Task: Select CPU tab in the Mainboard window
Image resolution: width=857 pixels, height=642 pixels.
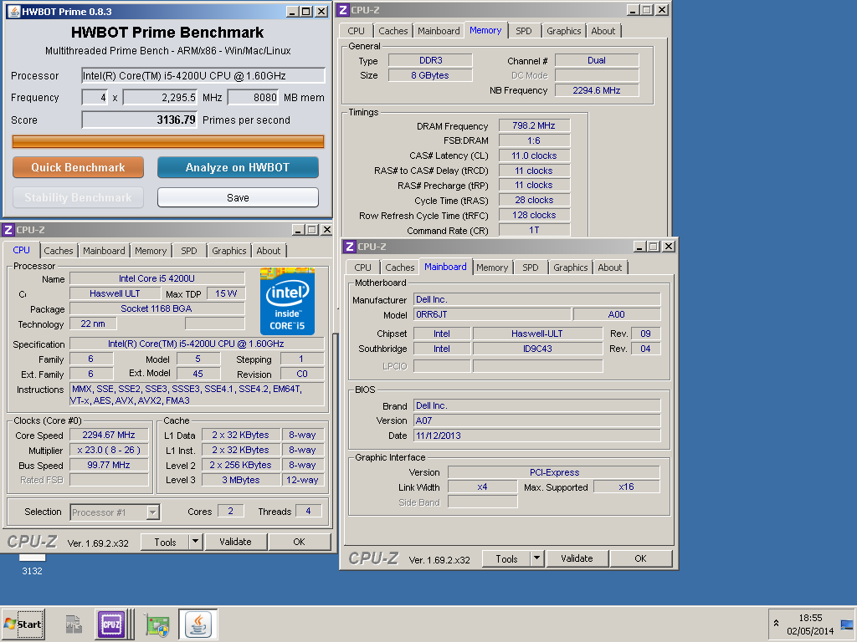Action: (x=362, y=267)
